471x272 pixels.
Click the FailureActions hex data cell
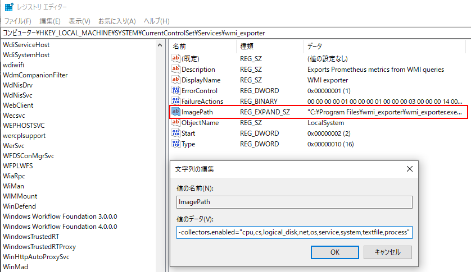coord(385,102)
